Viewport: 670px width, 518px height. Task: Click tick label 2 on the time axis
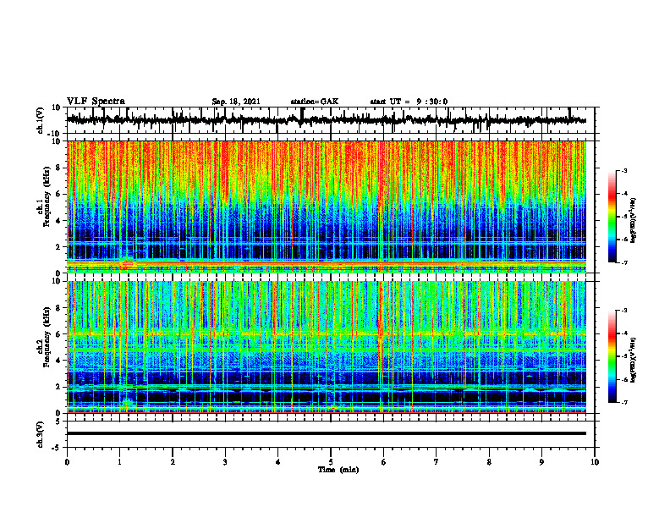[x=173, y=462]
